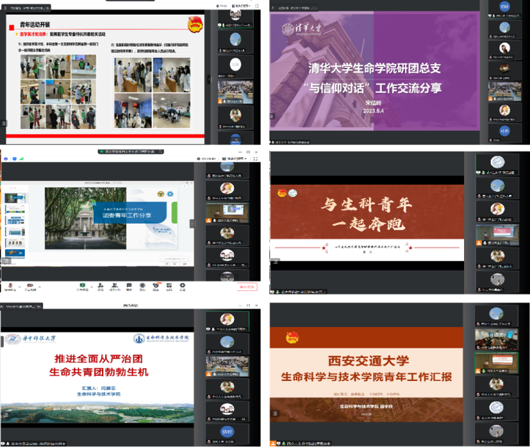The width and height of the screenshot is (530, 447).
Task: Mute microphone in the middle-left meeting toolbar
Action: 11,285
